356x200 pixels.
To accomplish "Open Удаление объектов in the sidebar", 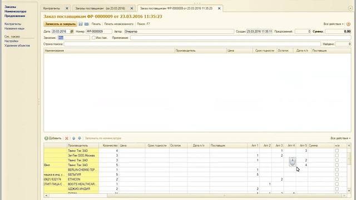I will pos(17,46).
